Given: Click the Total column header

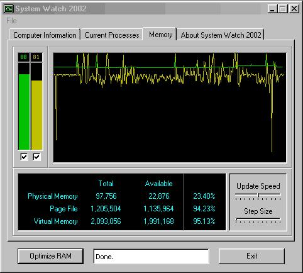Looking at the screenshot, I should click(x=106, y=184).
